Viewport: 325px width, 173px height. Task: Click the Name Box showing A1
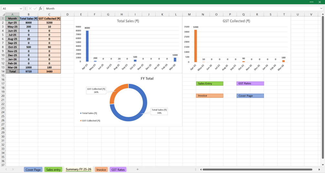tap(10, 8)
